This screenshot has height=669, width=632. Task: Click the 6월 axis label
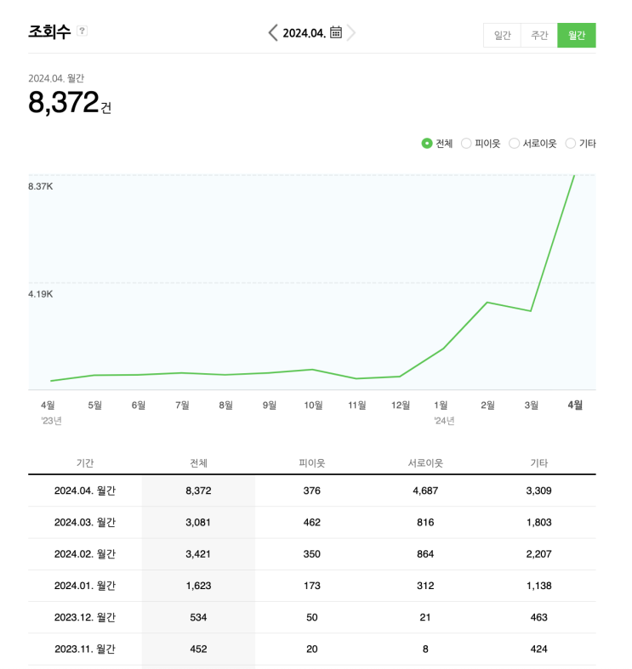point(139,405)
